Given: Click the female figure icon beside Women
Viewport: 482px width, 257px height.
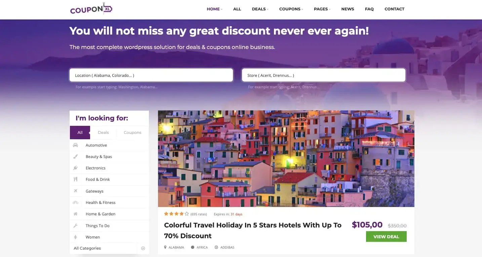Looking at the screenshot, I should [76, 237].
